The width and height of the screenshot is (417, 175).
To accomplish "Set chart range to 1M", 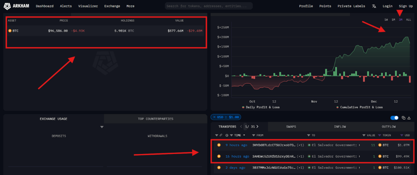I will pos(393,20).
